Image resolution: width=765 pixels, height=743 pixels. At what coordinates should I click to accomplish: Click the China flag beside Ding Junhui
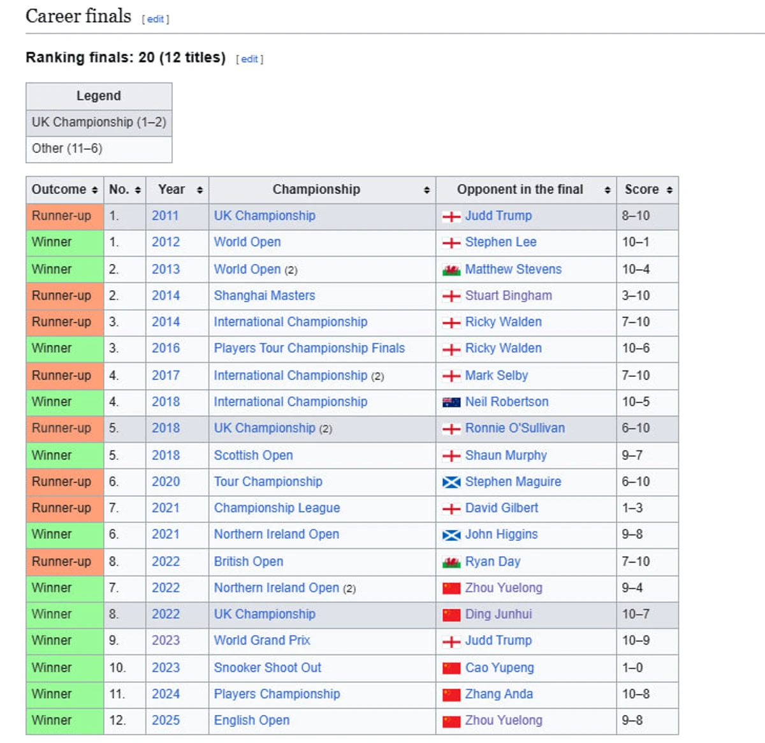point(451,615)
